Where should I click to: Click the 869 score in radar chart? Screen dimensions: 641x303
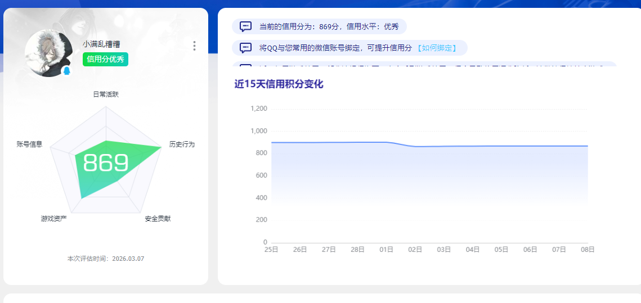(106, 163)
